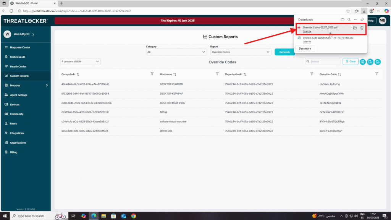Screen dimensions: 391x220
Task: Select Custom Reports in sidebar
Action: point(26,76)
